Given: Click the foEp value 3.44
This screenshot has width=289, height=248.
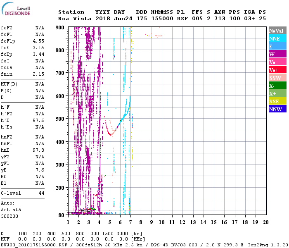Looking at the screenshot, I should tap(38, 54).
